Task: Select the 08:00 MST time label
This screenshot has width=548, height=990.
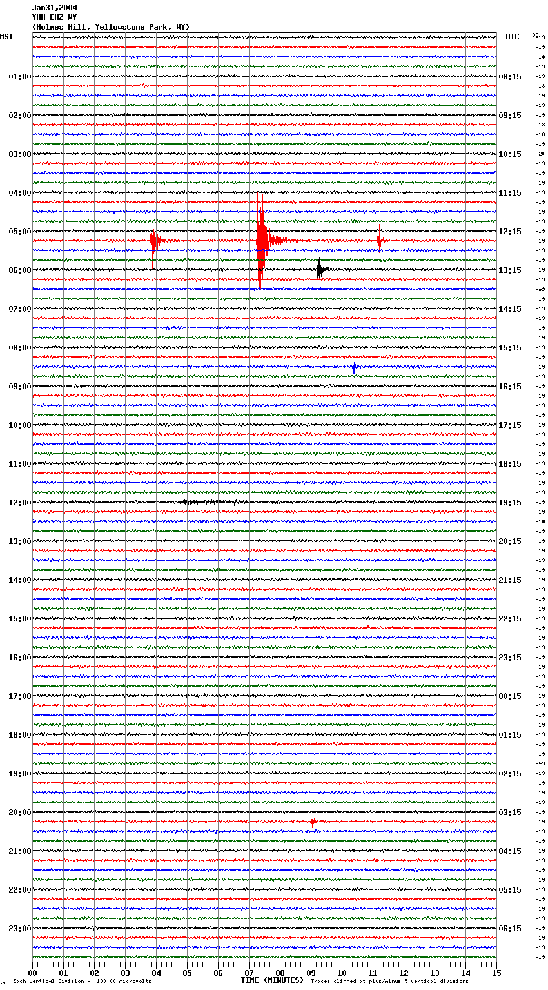Action: click(20, 348)
